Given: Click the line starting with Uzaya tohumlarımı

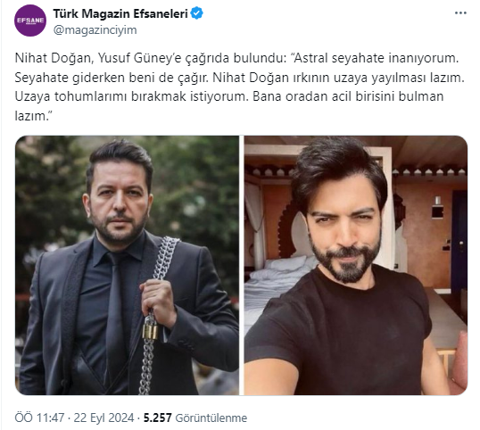Looking at the screenshot, I should pyautogui.click(x=229, y=96).
